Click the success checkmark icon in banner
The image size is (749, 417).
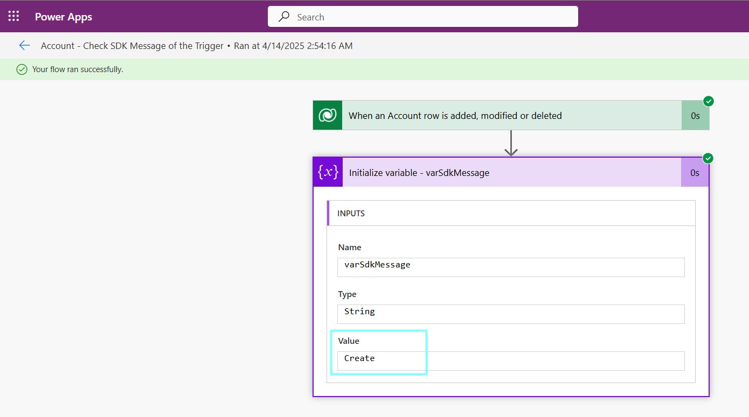[x=22, y=69]
